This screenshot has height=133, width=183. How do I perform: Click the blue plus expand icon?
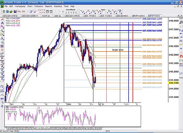[x=181, y=48]
